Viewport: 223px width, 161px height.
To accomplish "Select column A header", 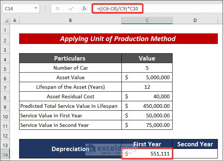I will click(15, 21).
